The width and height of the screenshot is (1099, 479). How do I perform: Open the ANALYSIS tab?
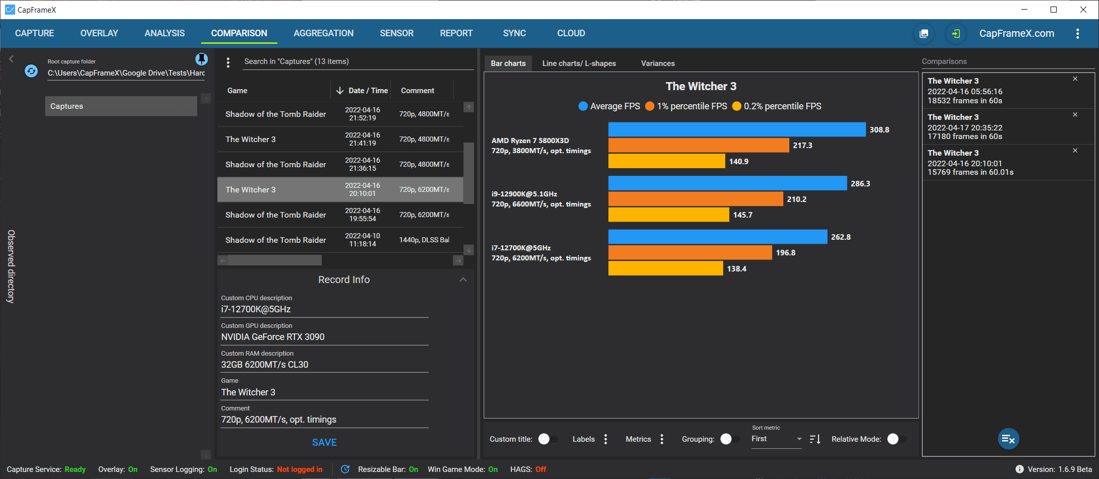[x=164, y=33]
